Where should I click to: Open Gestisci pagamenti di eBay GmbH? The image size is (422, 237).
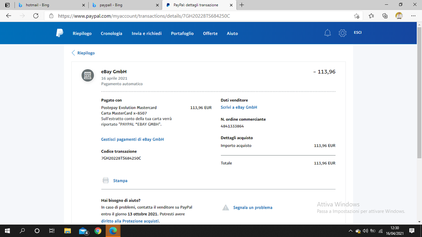[x=132, y=139]
